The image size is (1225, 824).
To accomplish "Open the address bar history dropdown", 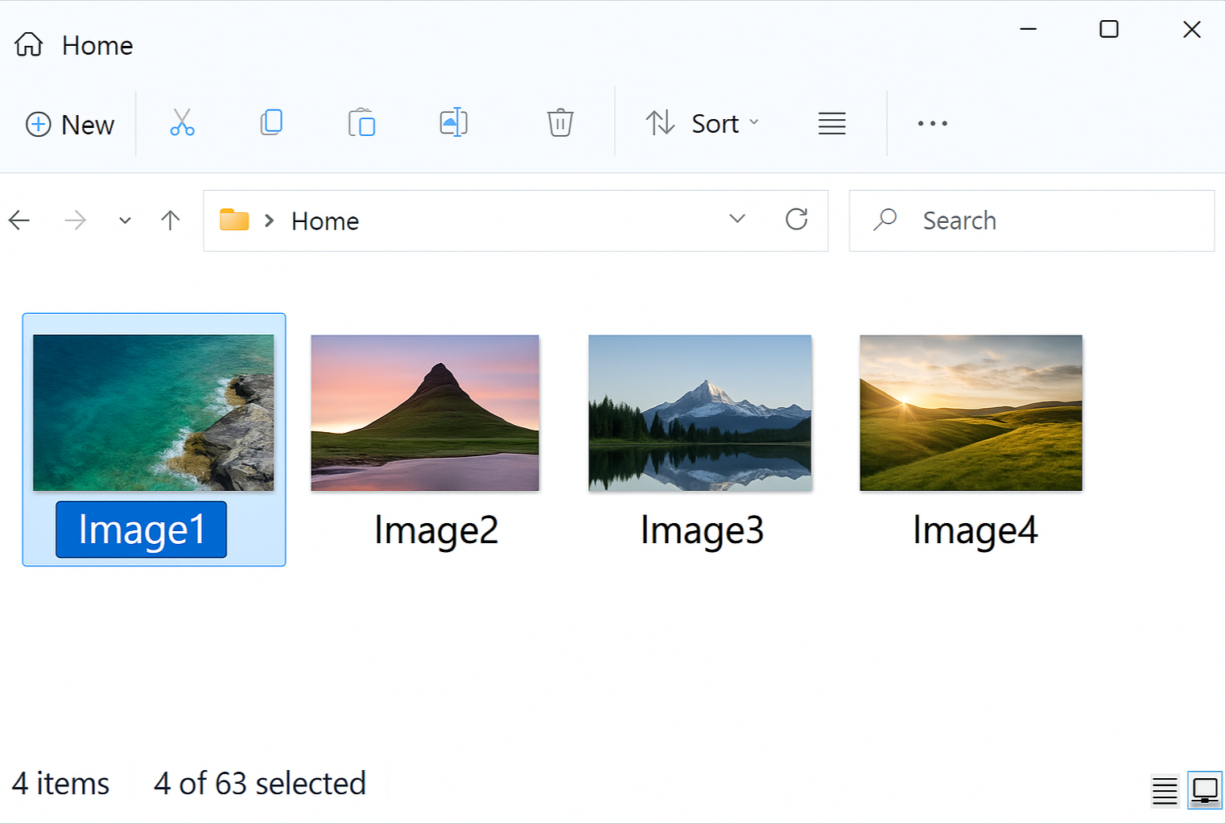I will [737, 219].
